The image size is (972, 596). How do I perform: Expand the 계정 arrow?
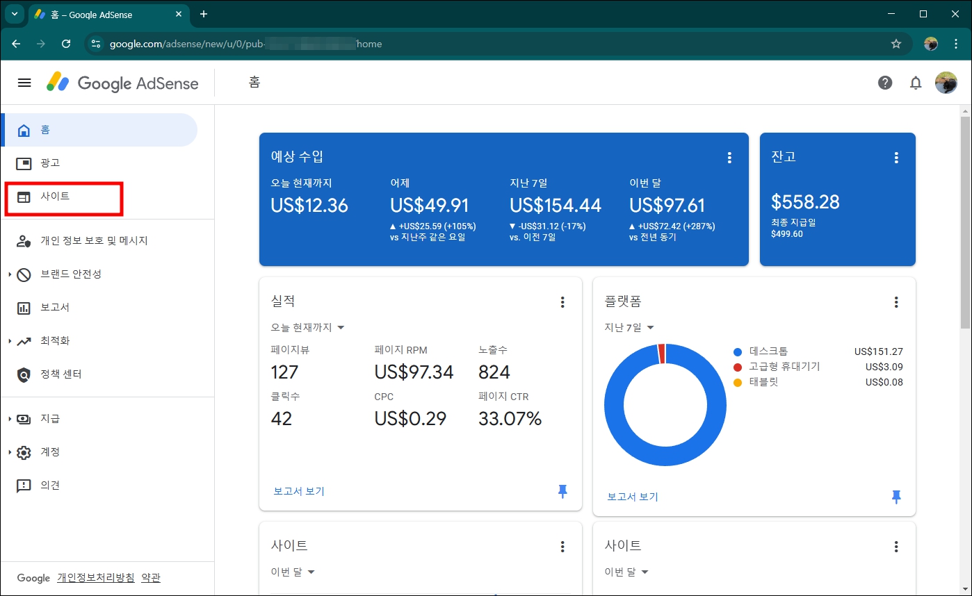click(x=10, y=452)
